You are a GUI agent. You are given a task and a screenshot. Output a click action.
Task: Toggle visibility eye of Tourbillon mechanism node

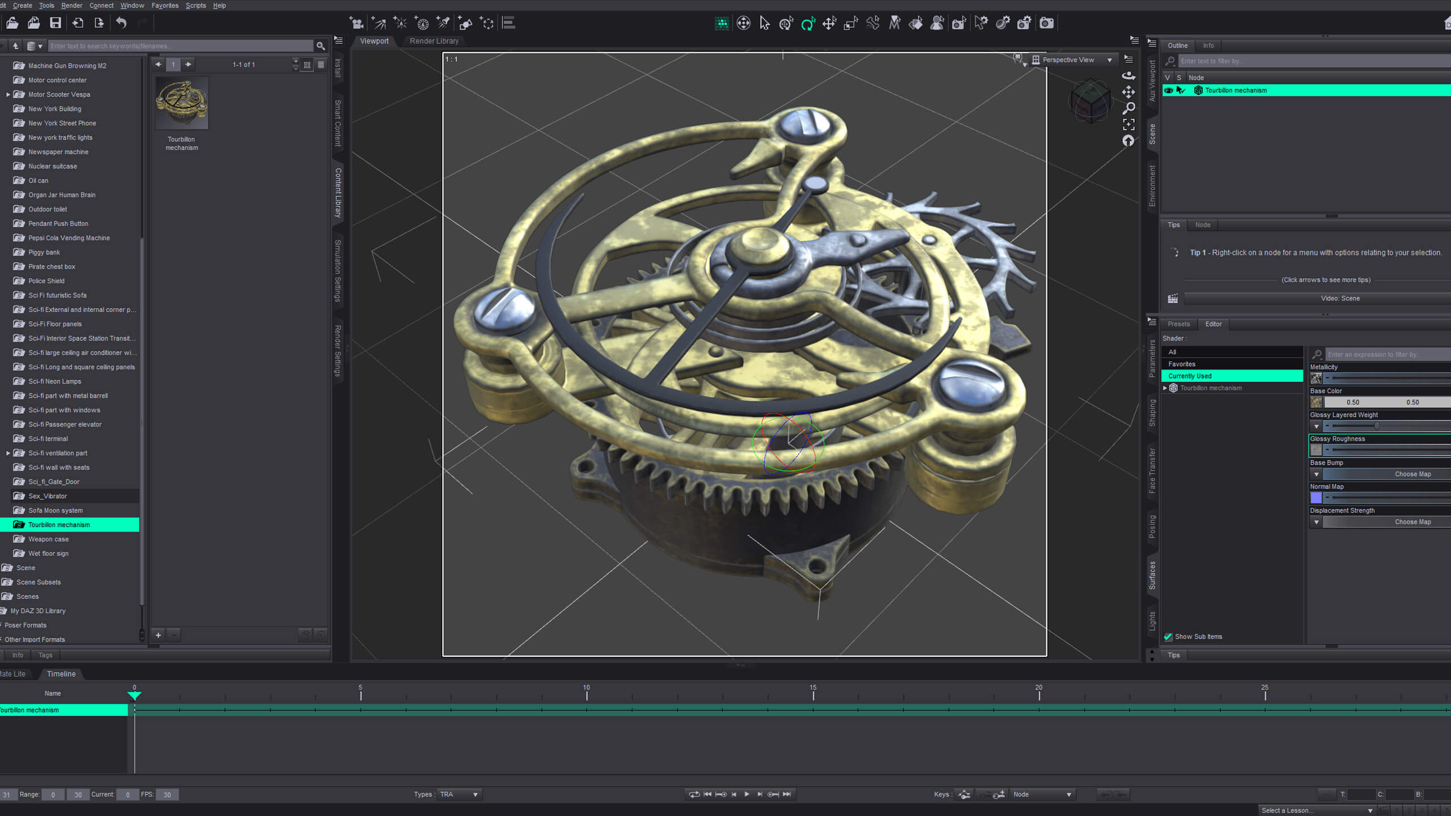(1168, 90)
